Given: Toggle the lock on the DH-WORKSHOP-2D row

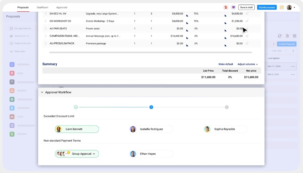Looking at the screenshot, I should pyautogui.click(x=247, y=21).
